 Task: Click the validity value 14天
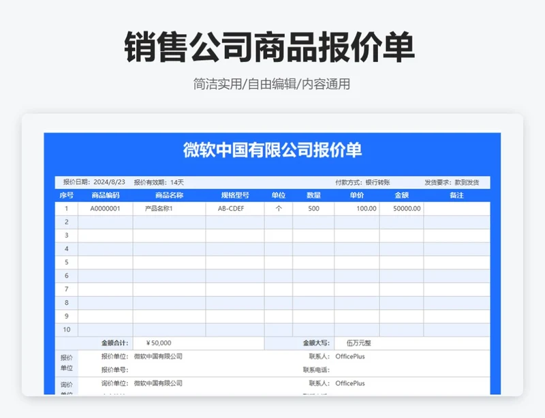coord(177,182)
